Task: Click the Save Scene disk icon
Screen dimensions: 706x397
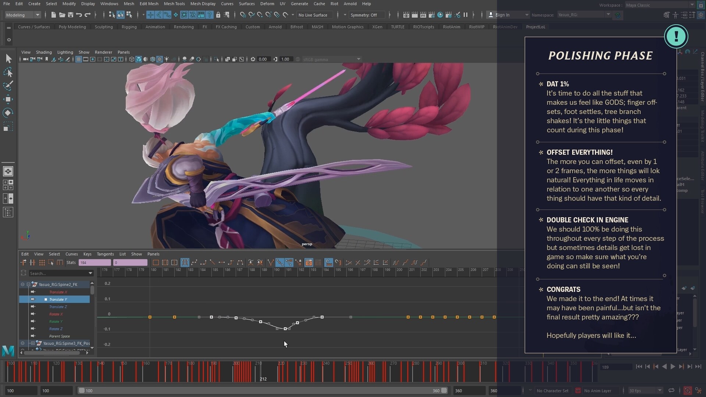Action: coord(71,15)
